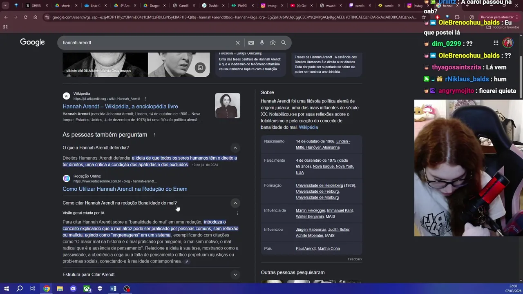Open the tab list dropdown arrow
The width and height of the screenshot is (523, 294).
pos(5,6)
